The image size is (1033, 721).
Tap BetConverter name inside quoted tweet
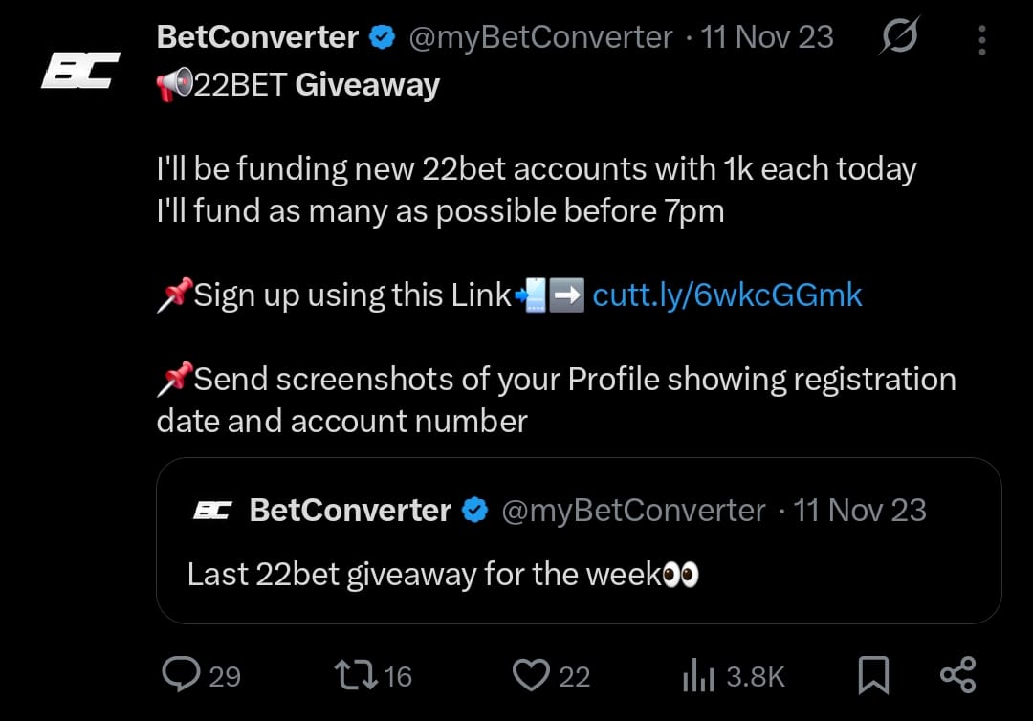[349, 511]
